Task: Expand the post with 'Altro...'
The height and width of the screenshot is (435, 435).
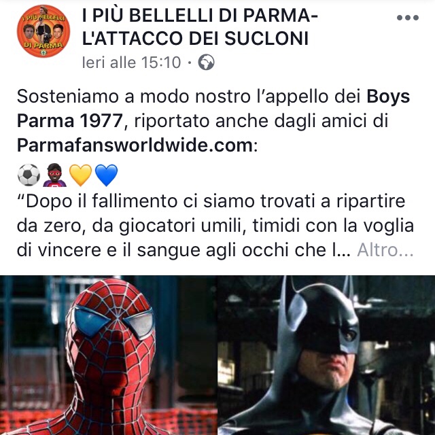Action: tap(385, 250)
